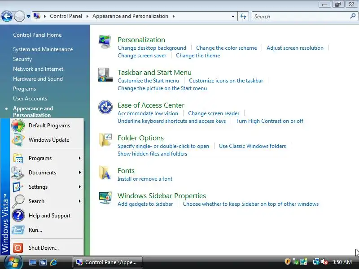This screenshot has width=359, height=269.
Task: Expand the Settings submenu arrow
Action: (x=80, y=187)
